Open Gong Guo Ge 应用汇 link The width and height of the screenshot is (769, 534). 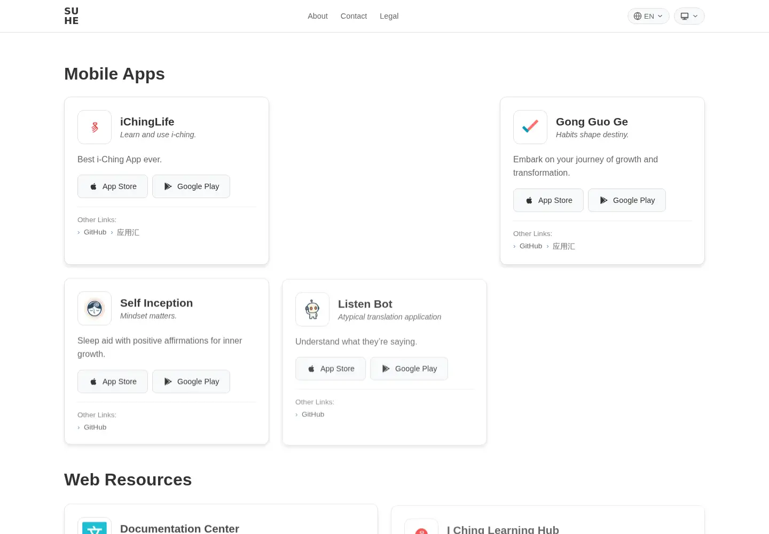[564, 246]
